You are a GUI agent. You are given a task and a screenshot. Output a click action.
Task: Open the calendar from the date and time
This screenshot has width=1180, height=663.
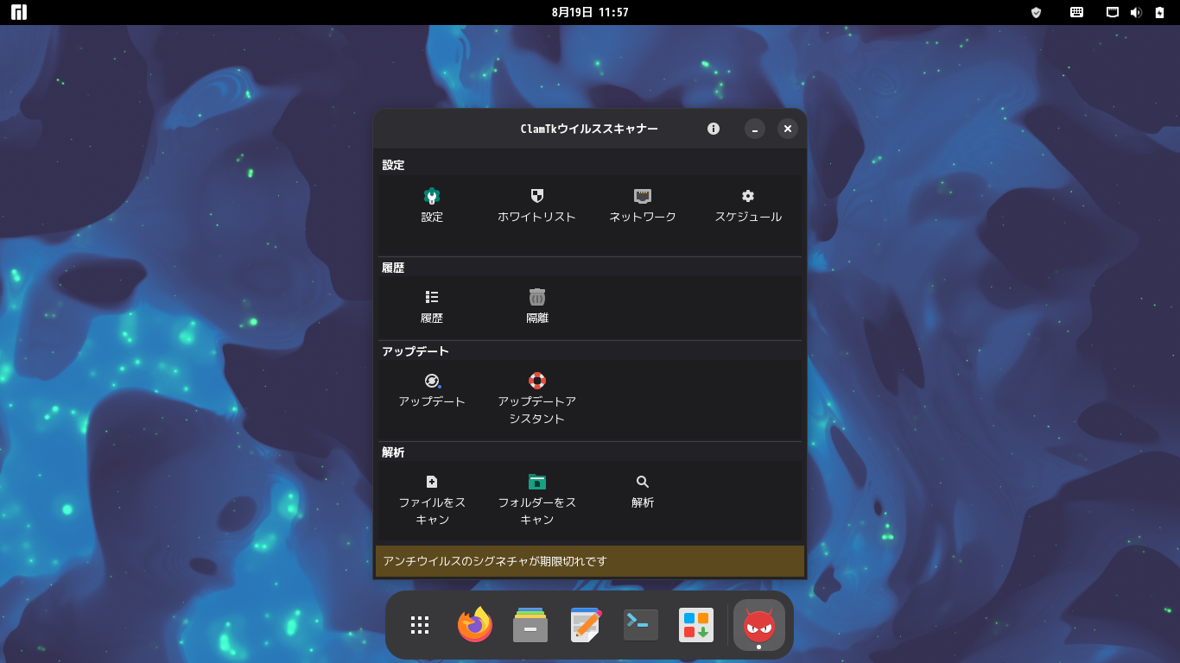(590, 12)
